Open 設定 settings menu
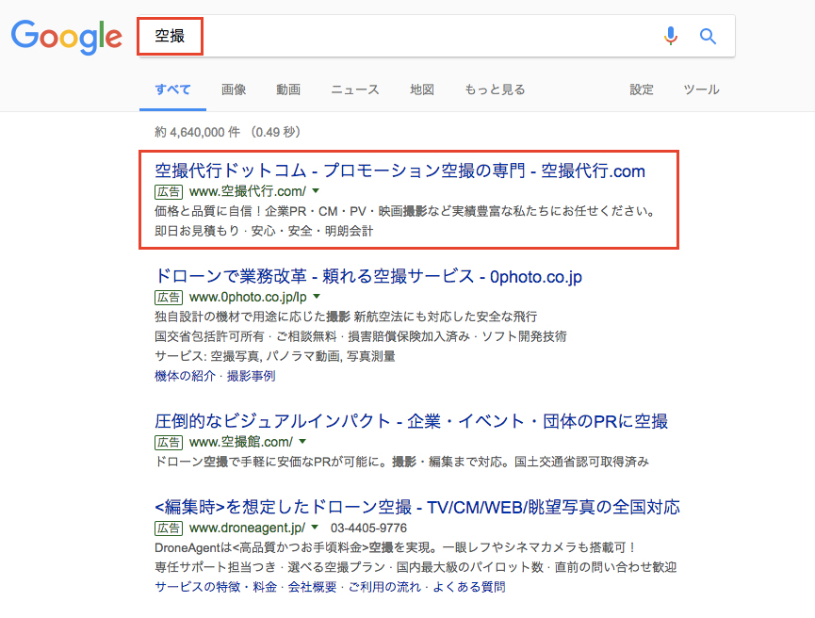 642,89
